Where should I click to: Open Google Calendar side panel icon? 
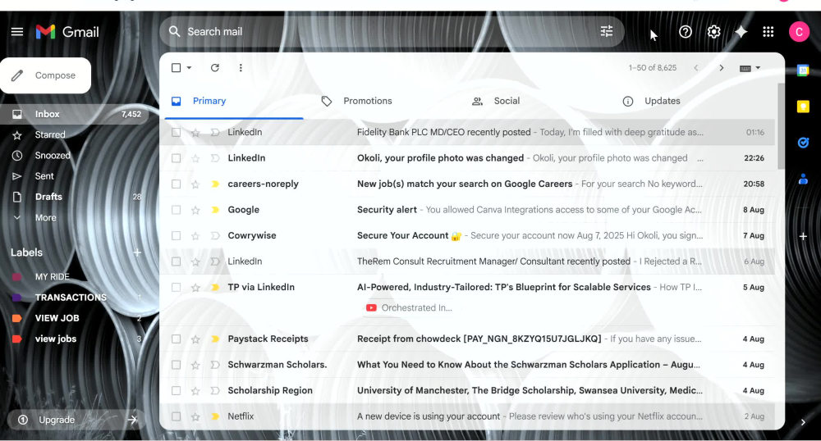click(x=803, y=70)
